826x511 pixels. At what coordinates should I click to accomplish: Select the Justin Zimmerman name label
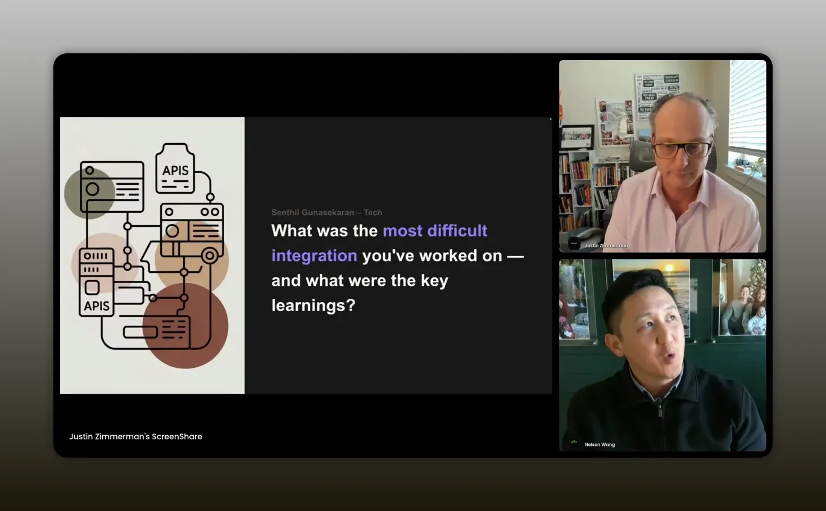coord(606,245)
